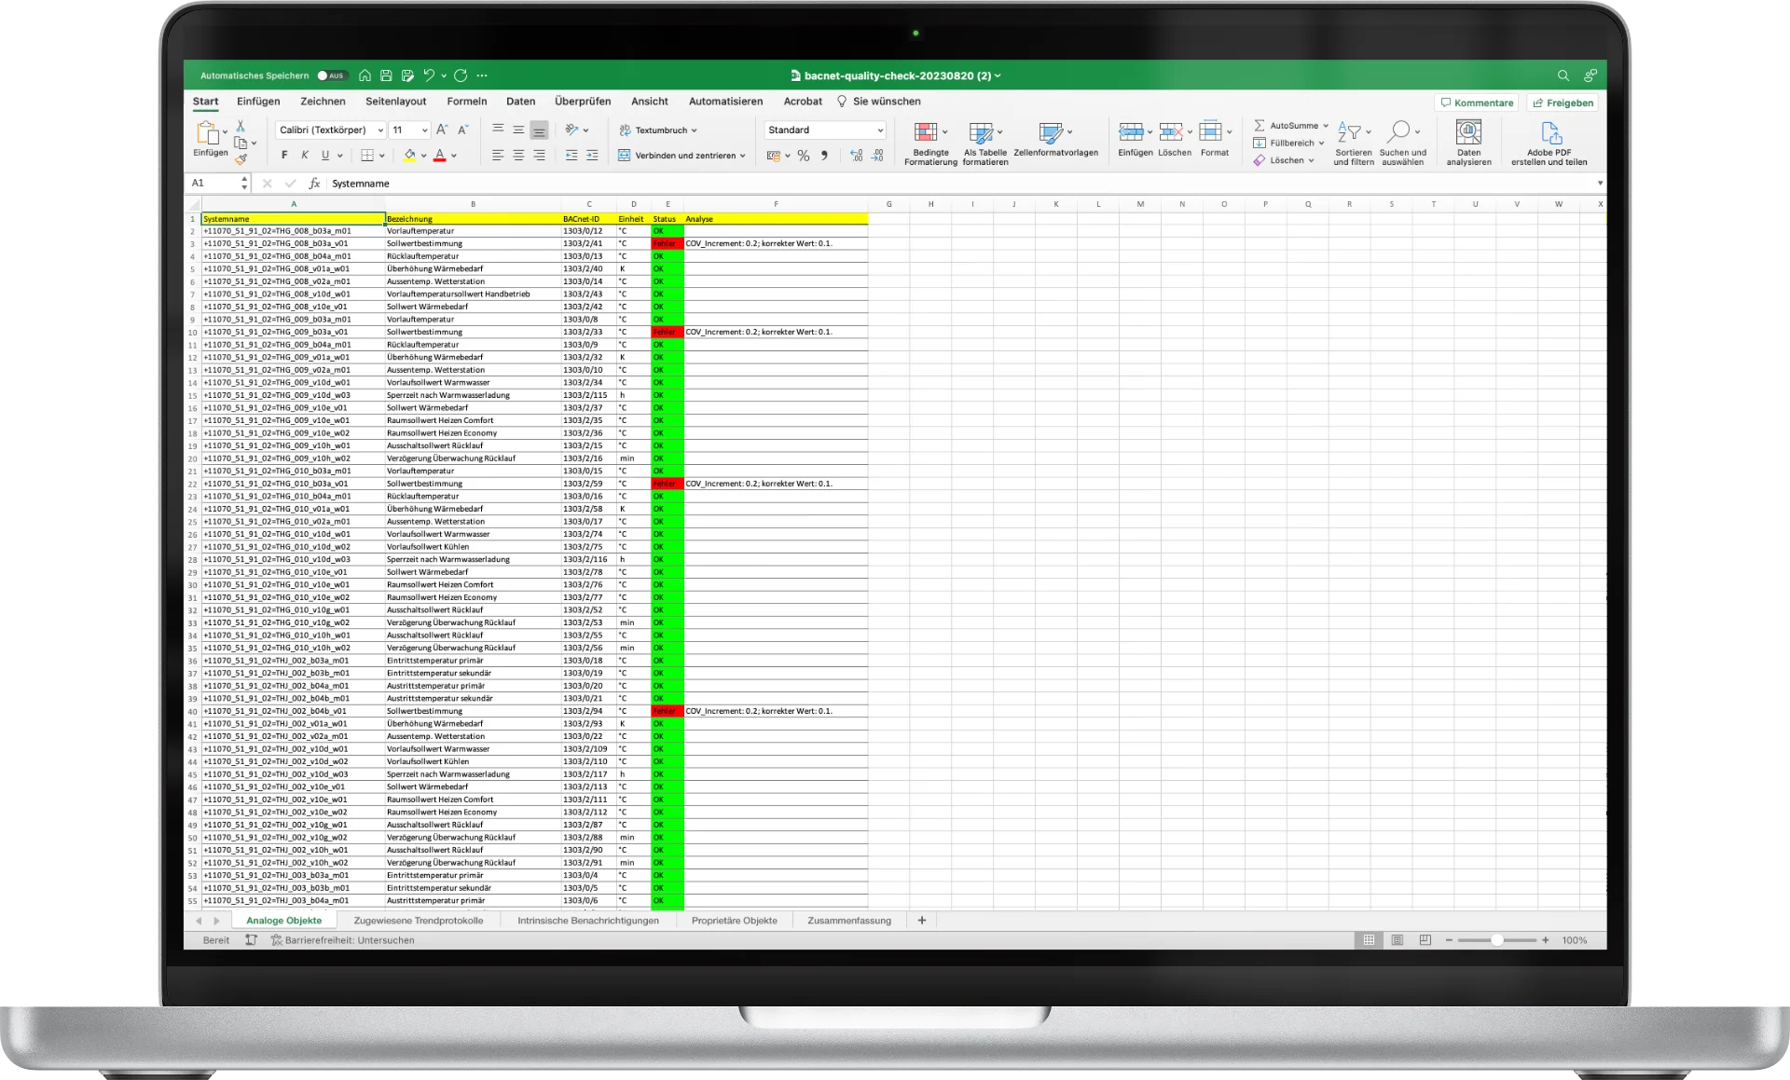Open the Einfügen ribbon tab
The height and width of the screenshot is (1080, 1790).
click(258, 102)
